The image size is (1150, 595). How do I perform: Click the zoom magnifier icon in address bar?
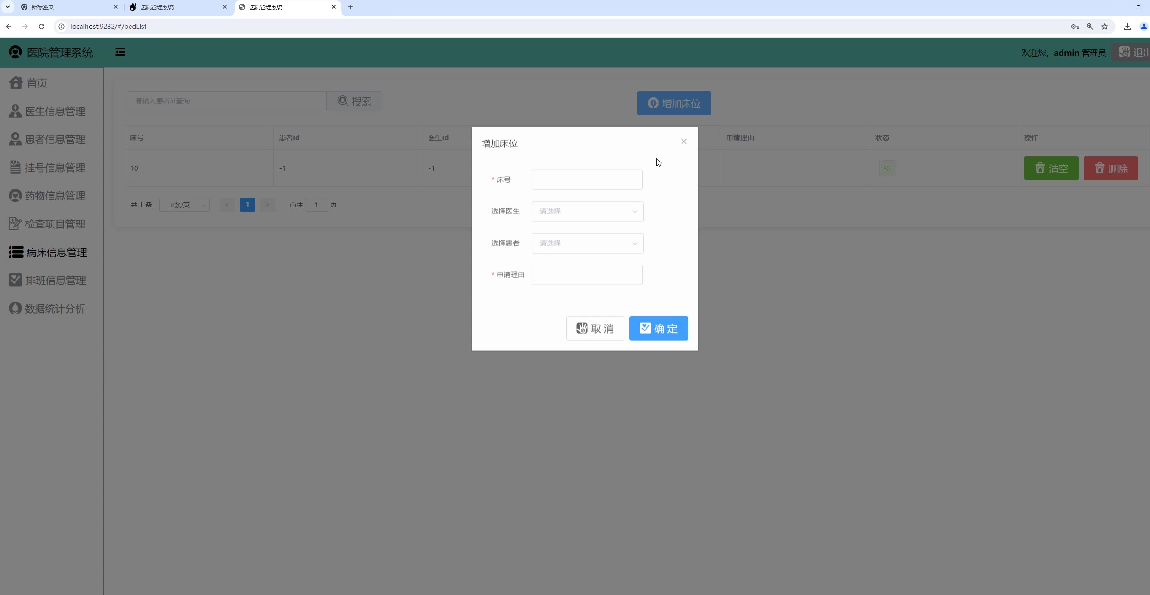pos(1090,27)
